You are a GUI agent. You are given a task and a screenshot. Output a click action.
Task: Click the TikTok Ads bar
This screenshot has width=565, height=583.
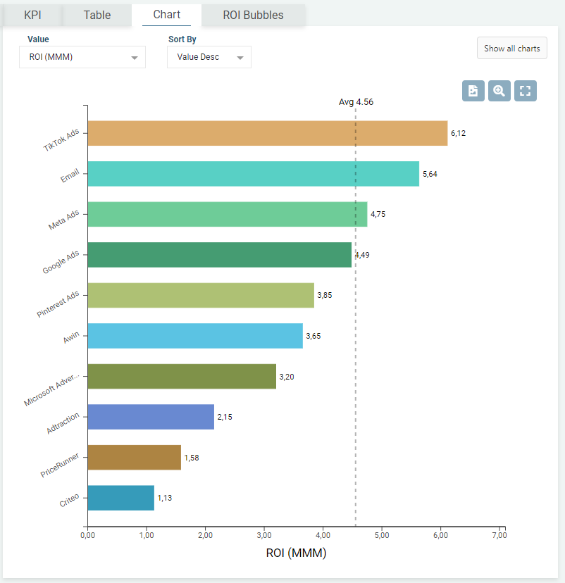267,133
